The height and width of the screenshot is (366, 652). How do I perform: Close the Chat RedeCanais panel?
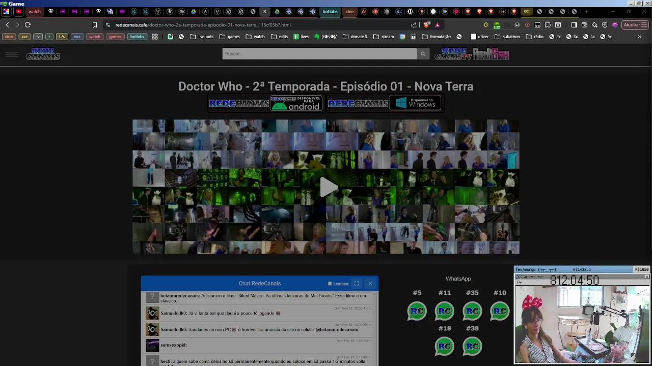(370, 284)
